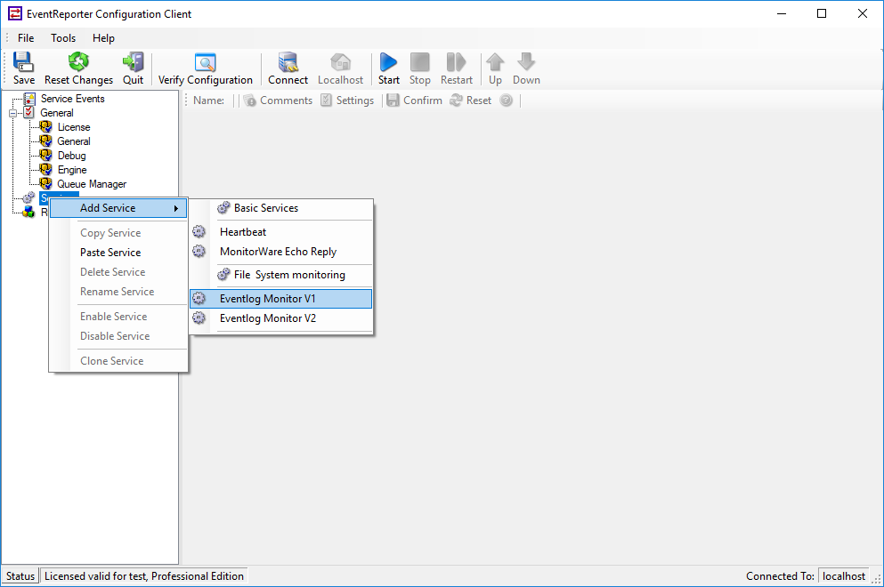
Task: Click the Settings button in the detail bar
Action: pyautogui.click(x=347, y=101)
